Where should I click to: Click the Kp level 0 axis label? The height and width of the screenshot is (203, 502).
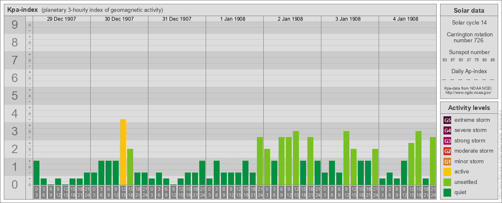(x=14, y=184)
